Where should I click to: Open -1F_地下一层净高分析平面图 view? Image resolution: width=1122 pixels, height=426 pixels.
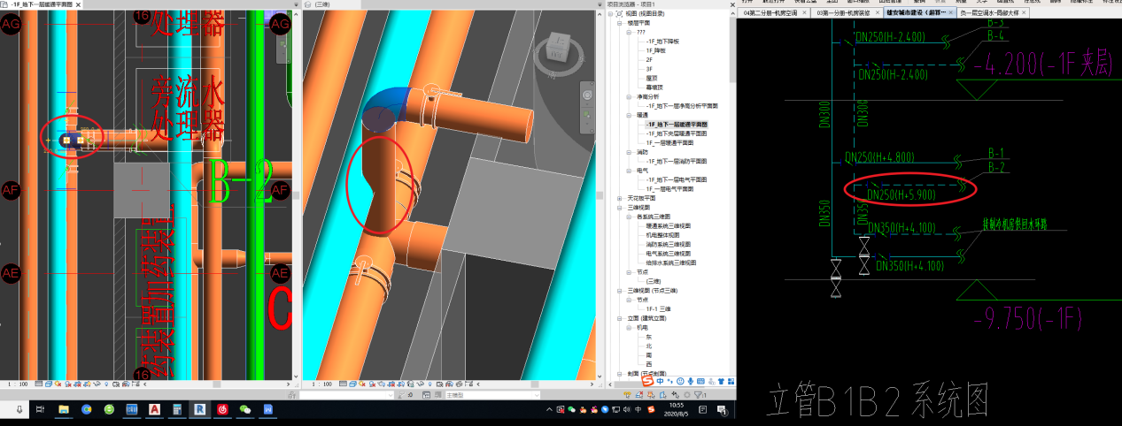[680, 106]
